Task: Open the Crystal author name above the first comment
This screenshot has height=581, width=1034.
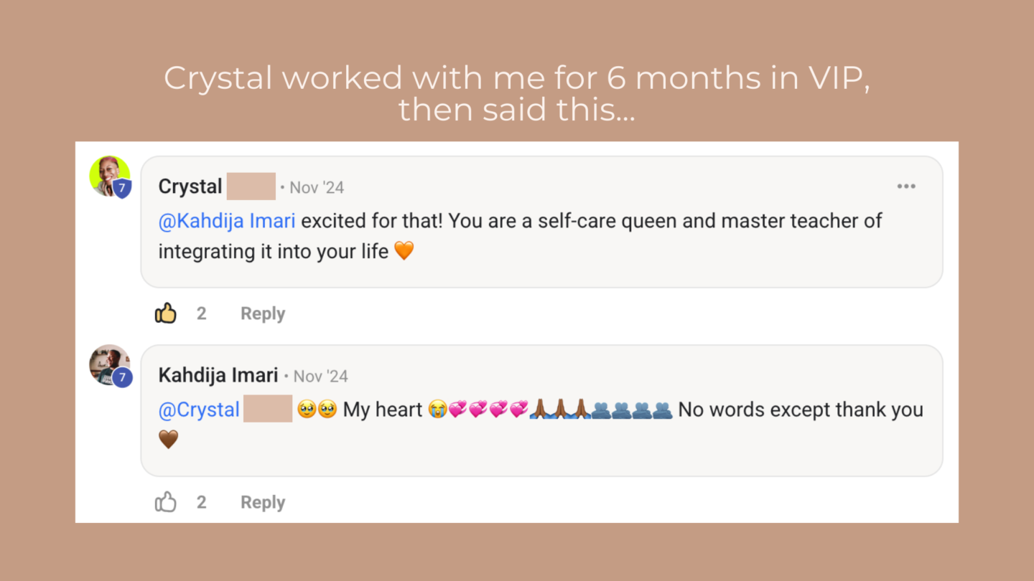Action: [x=190, y=186]
